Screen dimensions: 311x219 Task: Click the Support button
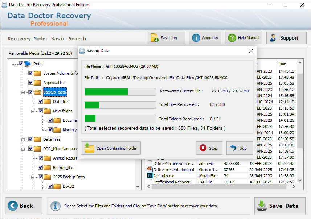pos(286,38)
